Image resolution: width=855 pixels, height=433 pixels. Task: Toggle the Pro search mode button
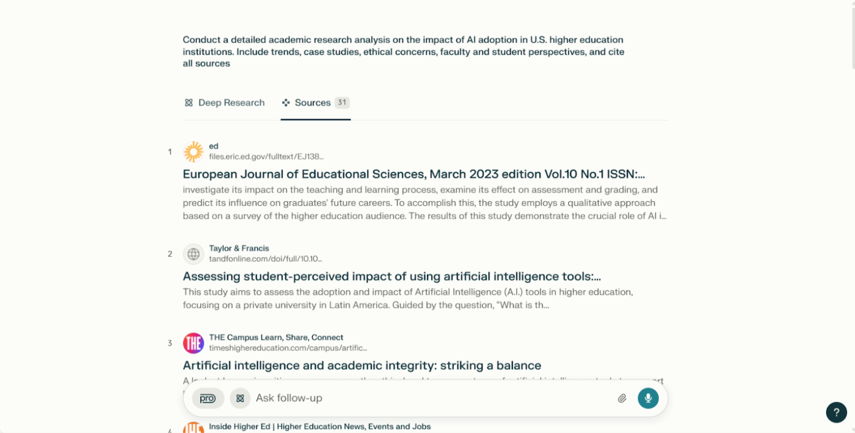(208, 398)
